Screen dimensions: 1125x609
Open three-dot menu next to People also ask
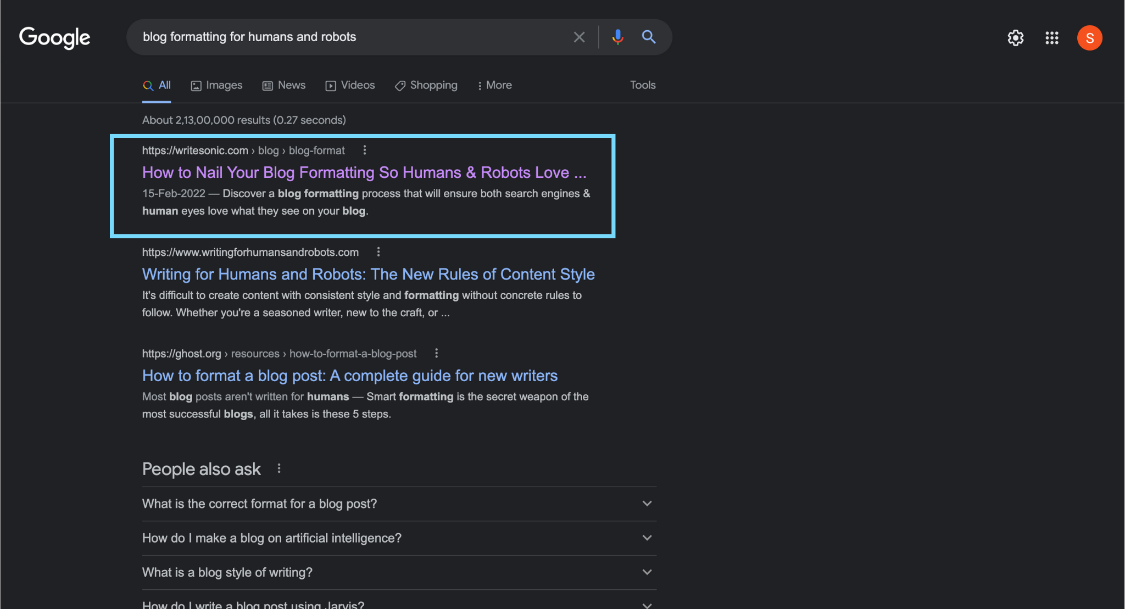click(279, 468)
